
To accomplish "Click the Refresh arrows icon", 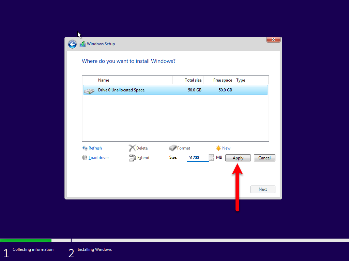I will click(x=85, y=148).
